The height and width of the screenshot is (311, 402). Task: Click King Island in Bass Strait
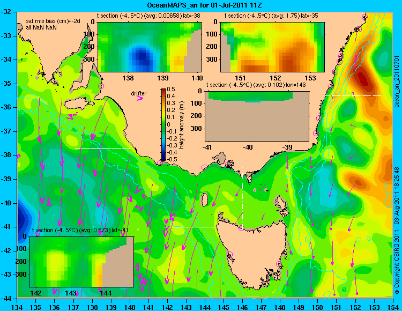[204, 199]
